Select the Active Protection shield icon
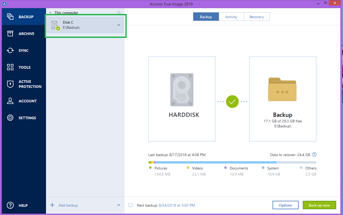Screen dimensions: 343x215 pos(10,84)
